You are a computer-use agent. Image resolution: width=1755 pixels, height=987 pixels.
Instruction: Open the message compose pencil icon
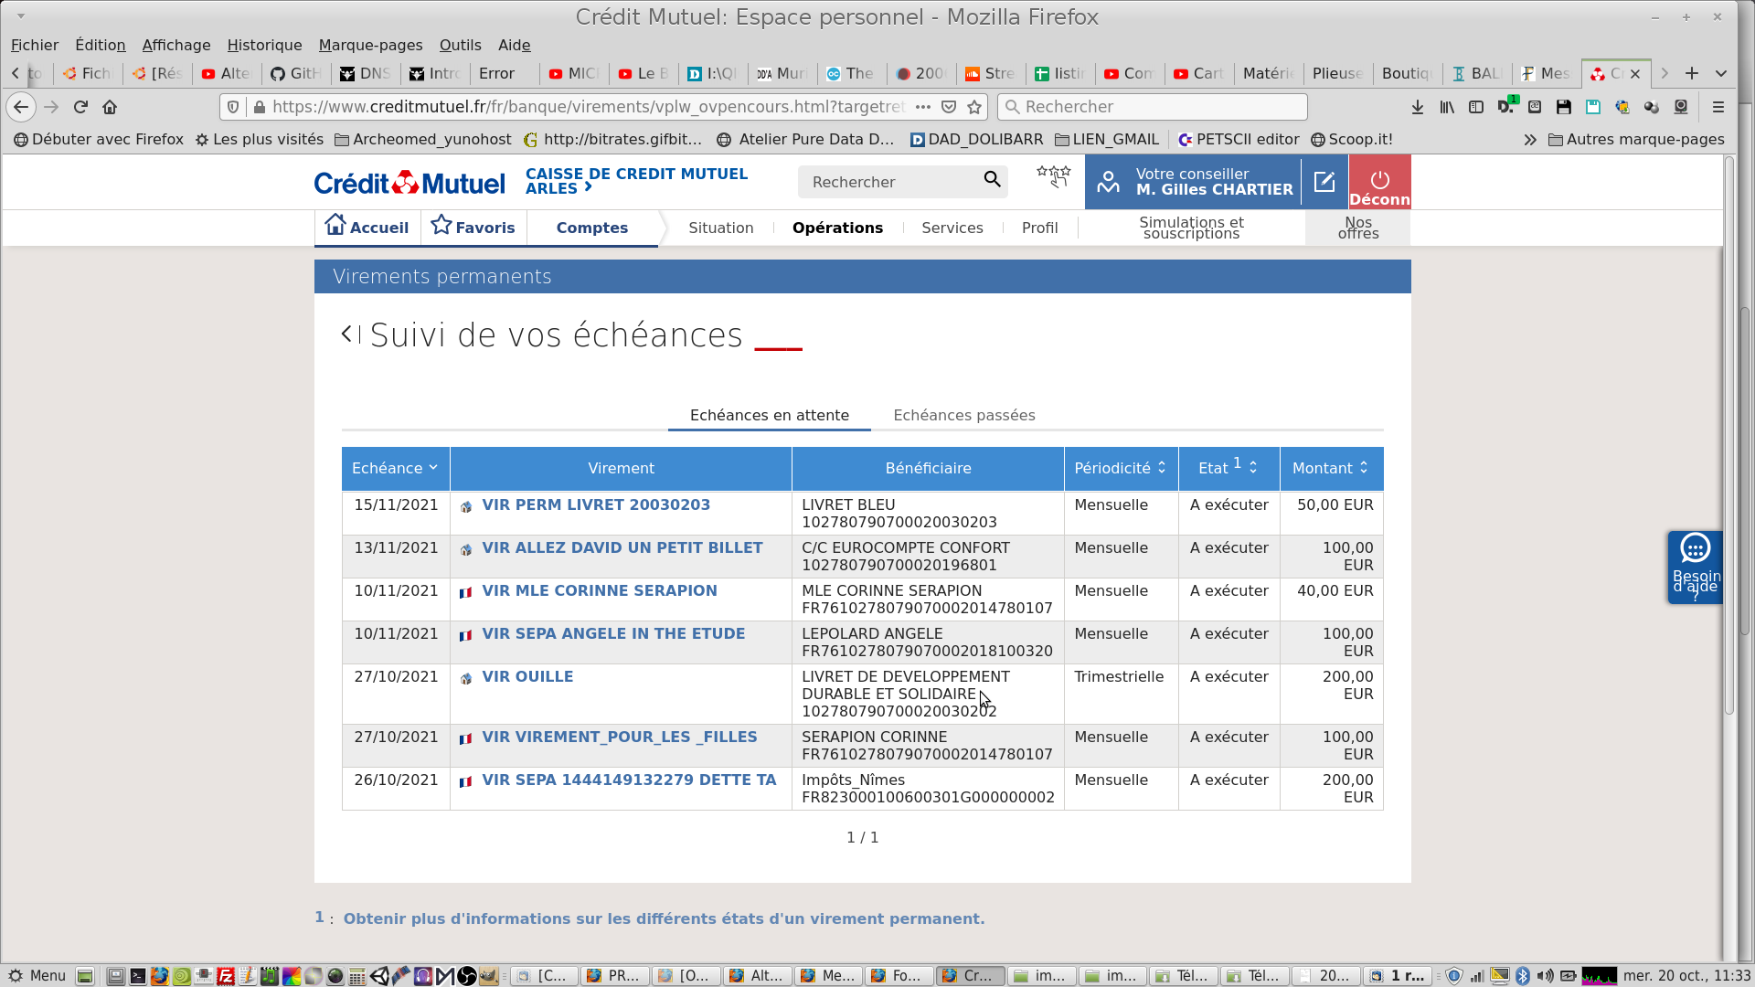[x=1324, y=182]
